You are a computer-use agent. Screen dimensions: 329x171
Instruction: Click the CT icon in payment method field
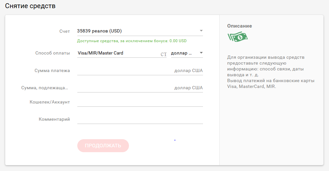click(163, 54)
